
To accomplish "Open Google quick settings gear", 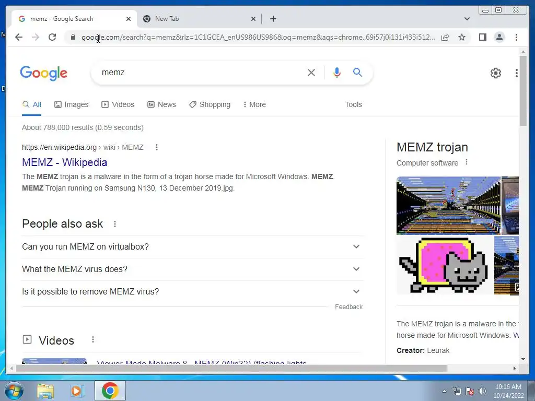I will (x=496, y=73).
